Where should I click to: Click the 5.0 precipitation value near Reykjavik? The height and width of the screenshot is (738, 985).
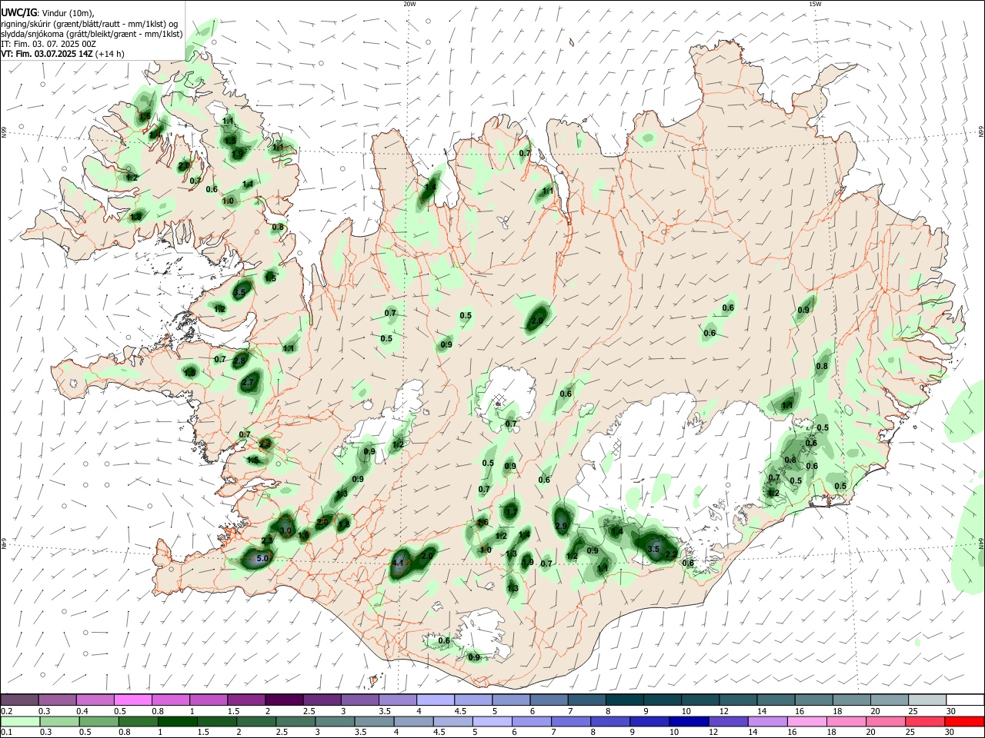click(262, 558)
